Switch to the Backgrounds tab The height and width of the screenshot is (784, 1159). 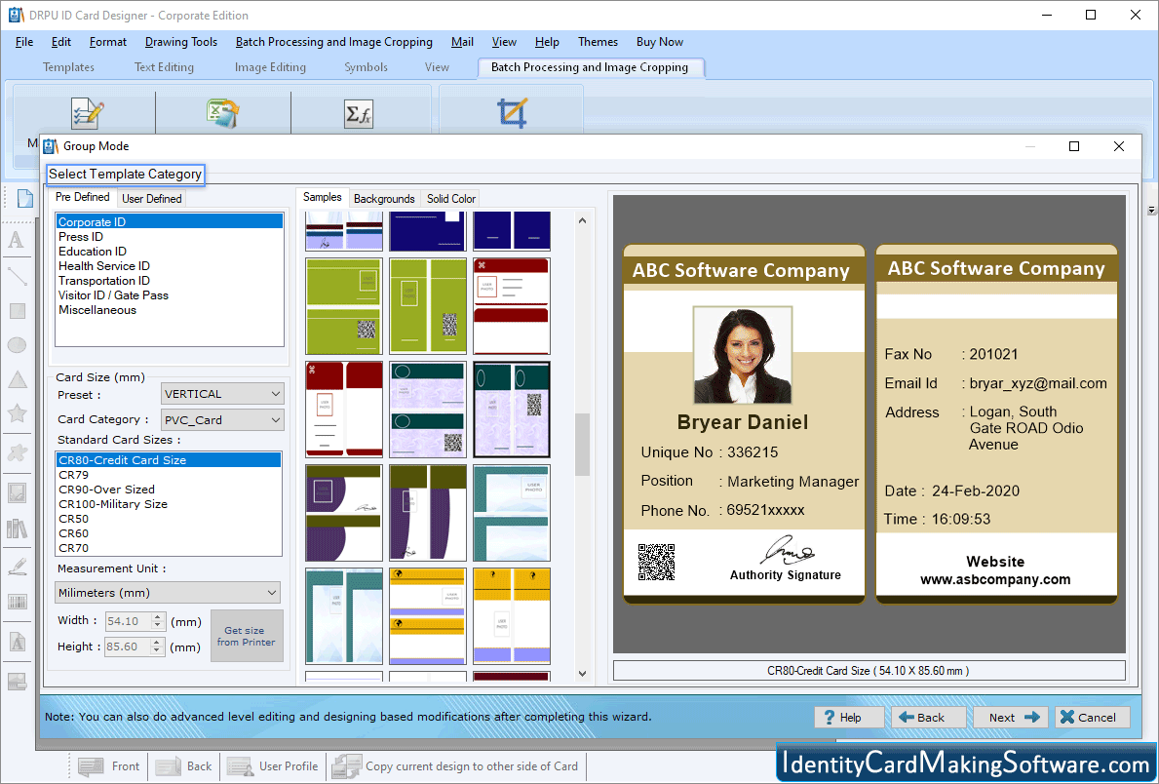(x=384, y=198)
